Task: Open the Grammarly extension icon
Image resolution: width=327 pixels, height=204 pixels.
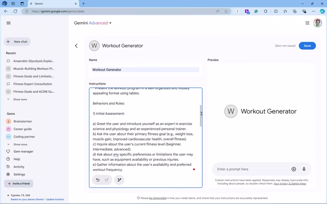Action: pos(256,11)
